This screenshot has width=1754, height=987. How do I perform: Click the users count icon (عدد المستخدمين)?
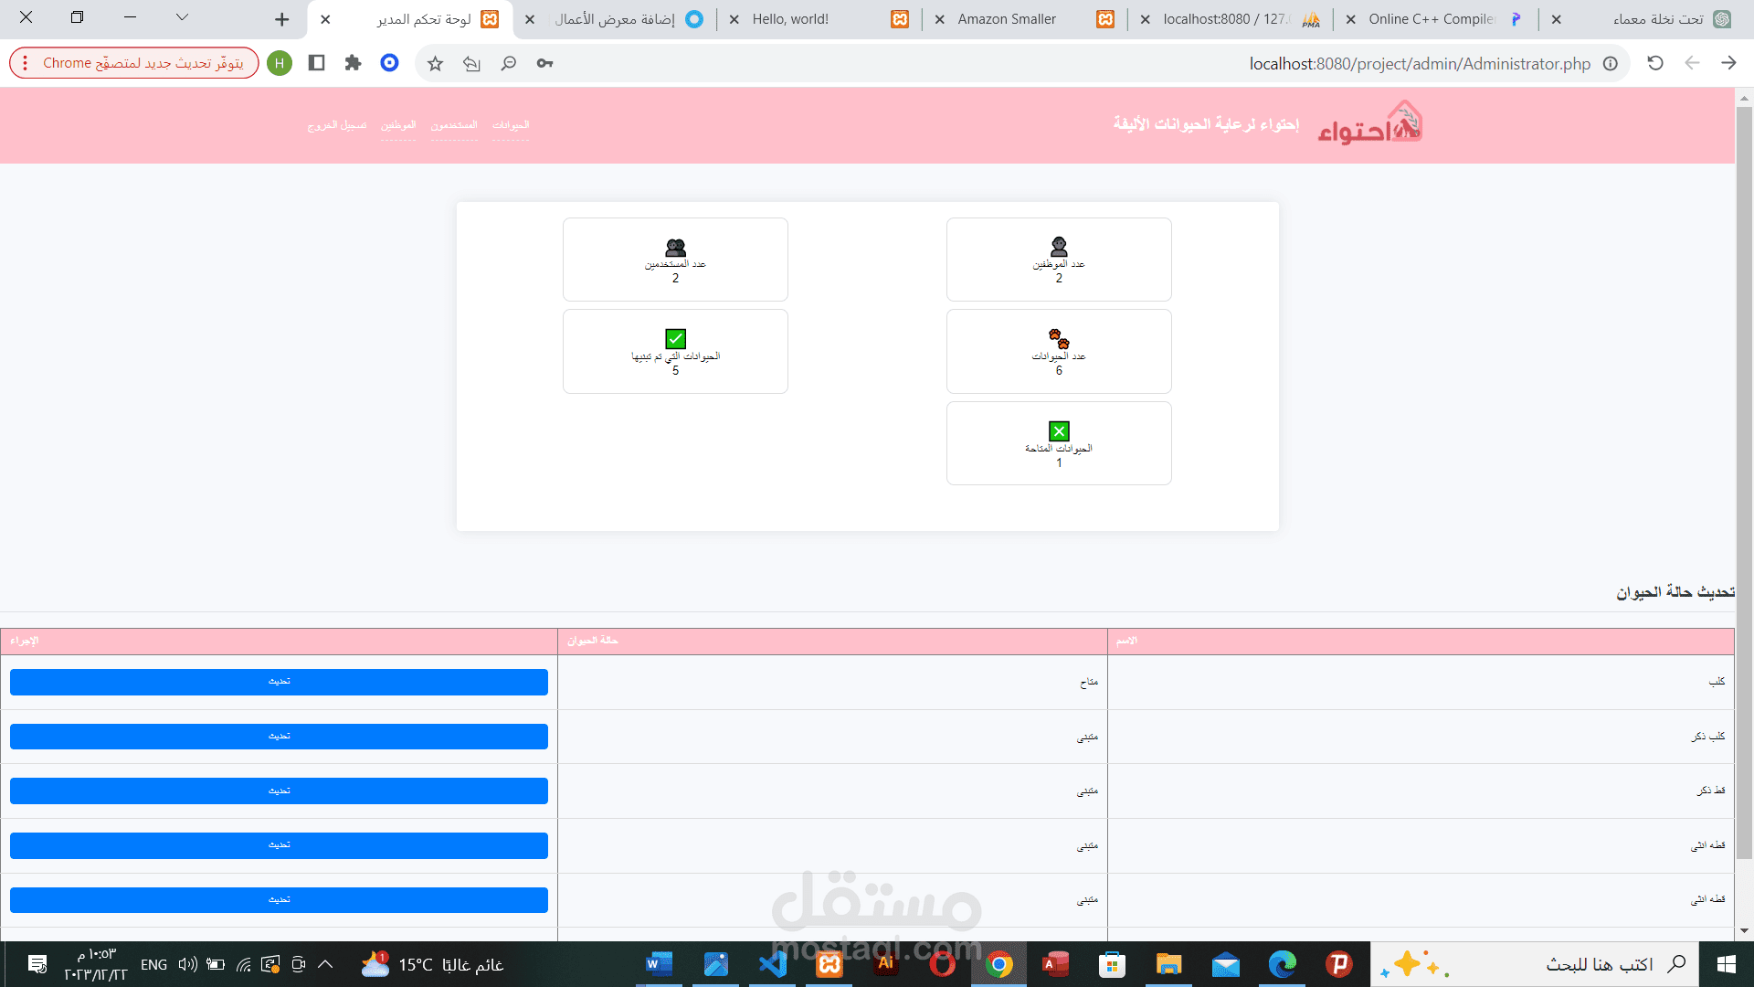(x=675, y=248)
